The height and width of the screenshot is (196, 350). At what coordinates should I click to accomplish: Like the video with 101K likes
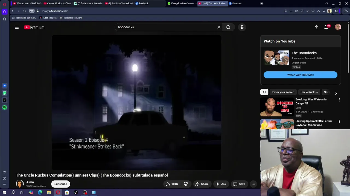click(172, 184)
